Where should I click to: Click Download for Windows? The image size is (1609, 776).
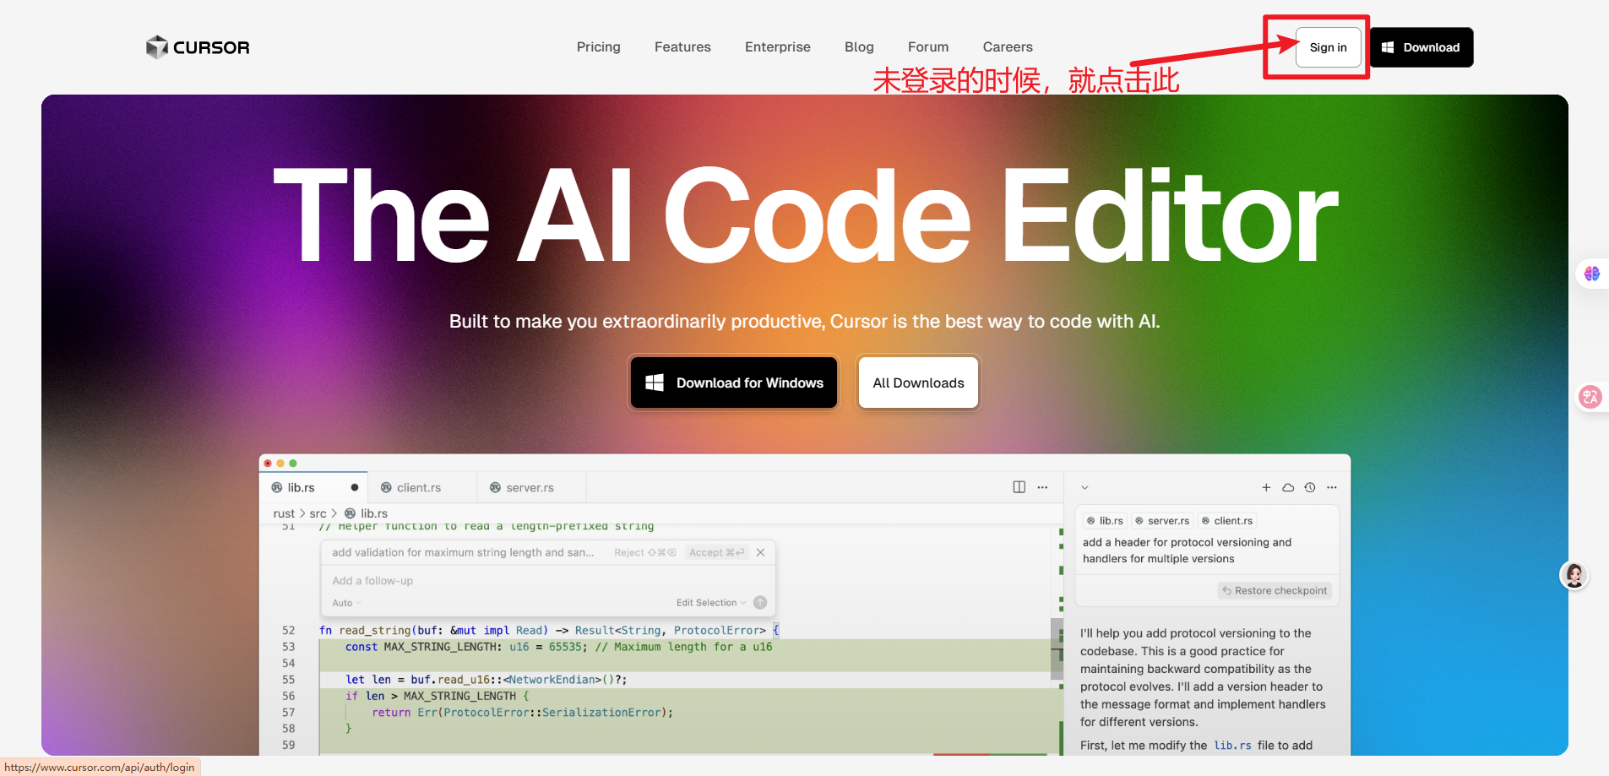tap(734, 383)
